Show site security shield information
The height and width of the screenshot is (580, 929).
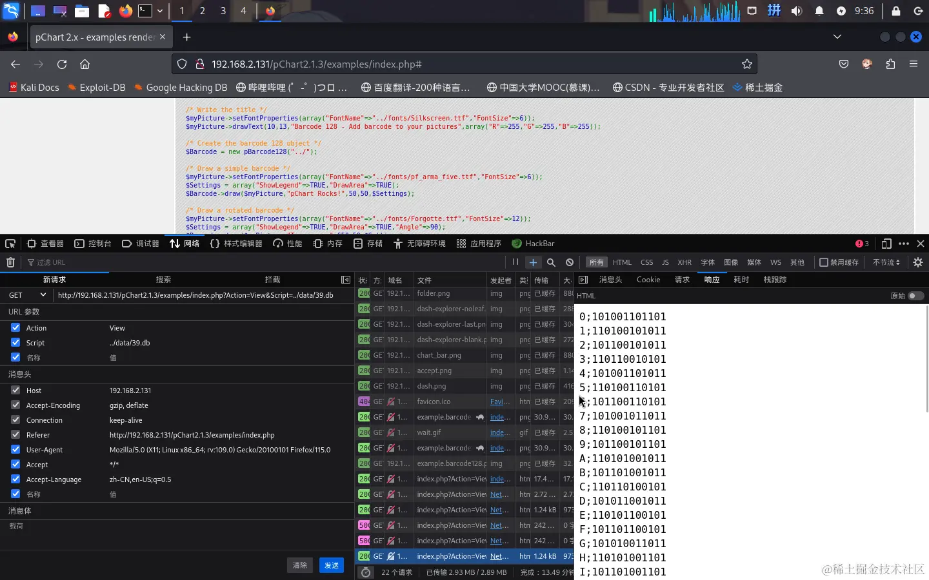pos(182,64)
